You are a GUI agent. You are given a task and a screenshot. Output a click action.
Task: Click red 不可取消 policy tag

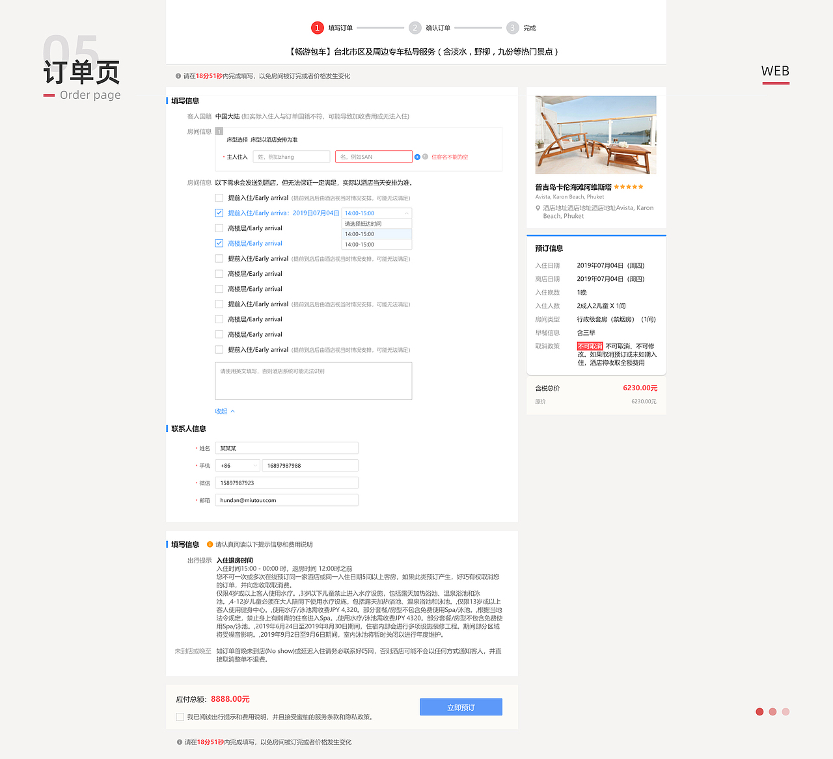point(590,347)
